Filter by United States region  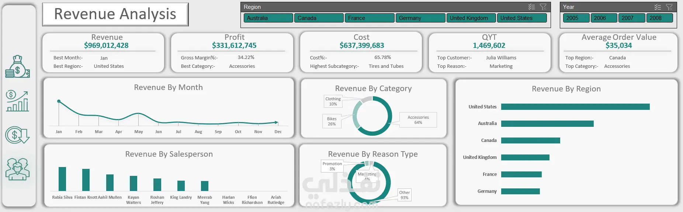tap(522, 18)
